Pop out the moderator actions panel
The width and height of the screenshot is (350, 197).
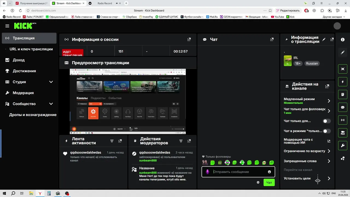click(189, 141)
